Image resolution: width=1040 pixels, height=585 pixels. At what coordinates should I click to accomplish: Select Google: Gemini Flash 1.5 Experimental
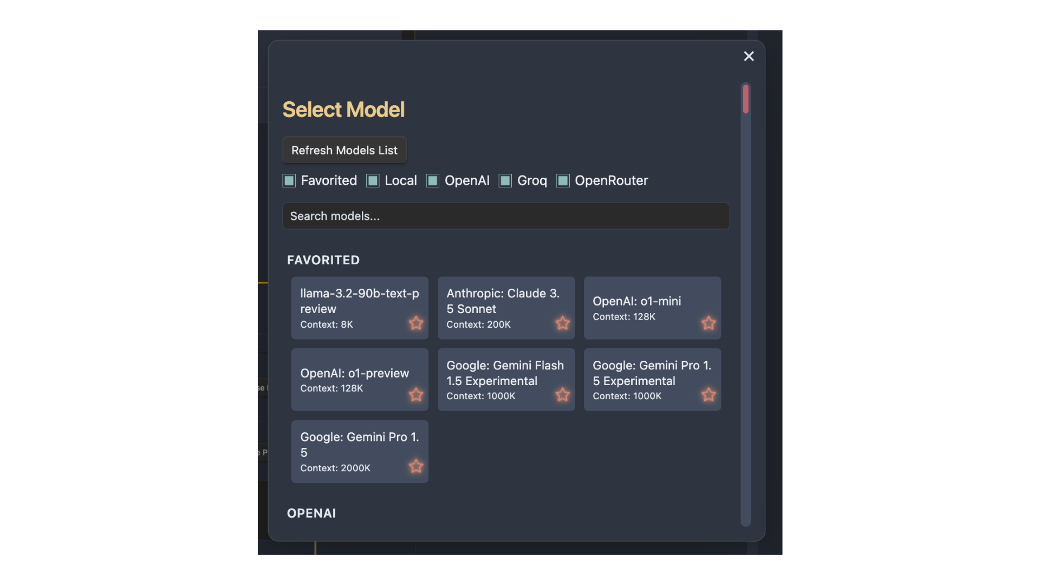pos(506,380)
